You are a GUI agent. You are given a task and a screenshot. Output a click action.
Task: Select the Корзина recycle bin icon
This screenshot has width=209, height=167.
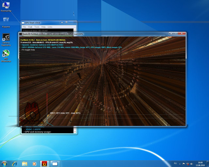(6, 22)
